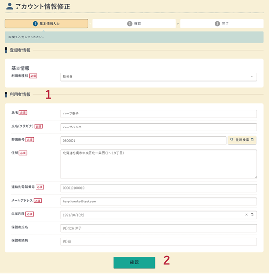Click the 住所 text area
The height and width of the screenshot is (275, 269).
[159, 164]
